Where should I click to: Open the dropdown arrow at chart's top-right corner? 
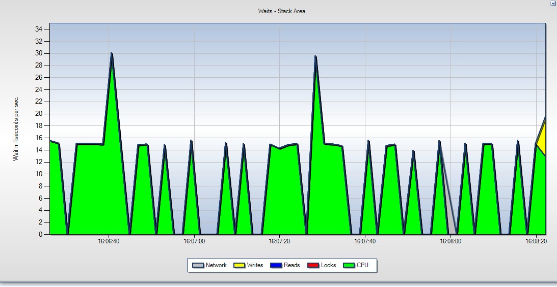click(553, 3)
